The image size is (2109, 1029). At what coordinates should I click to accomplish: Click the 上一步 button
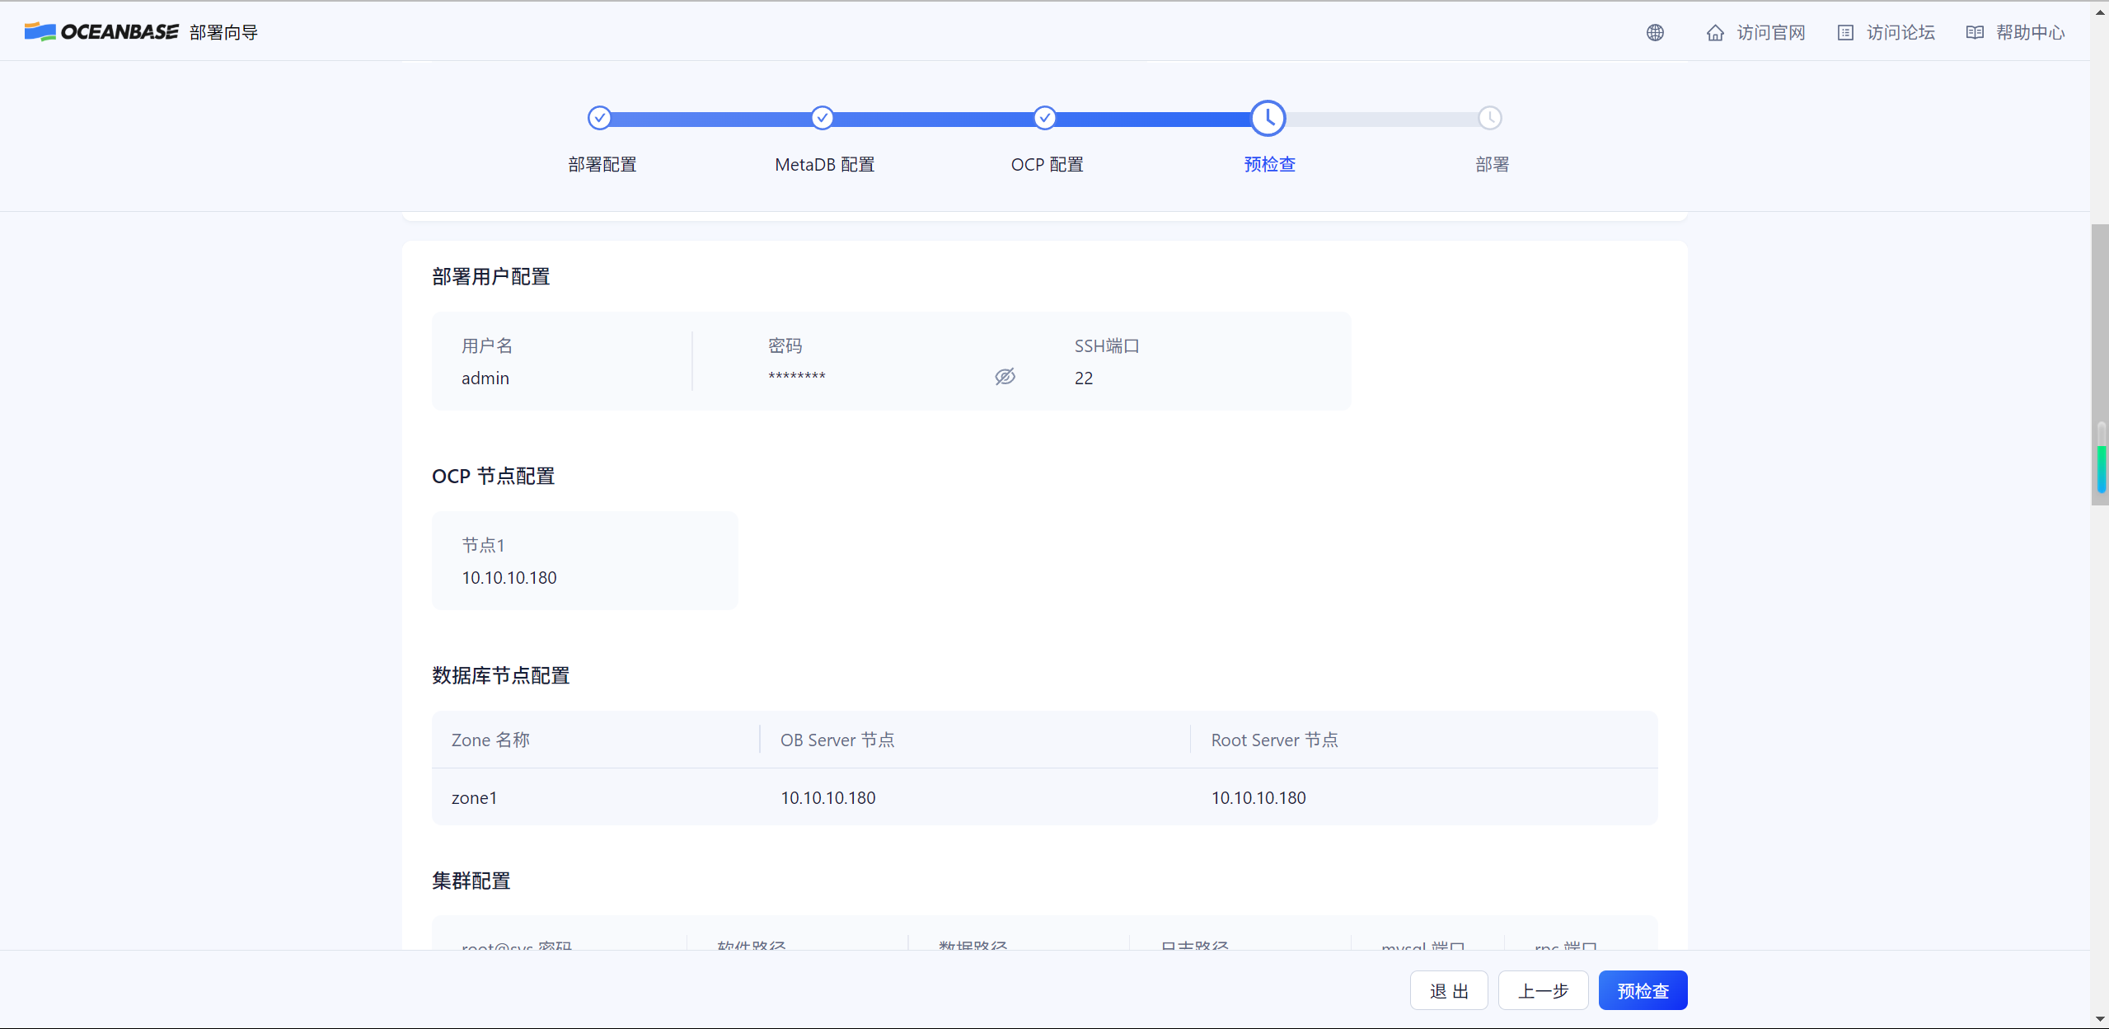(x=1543, y=990)
